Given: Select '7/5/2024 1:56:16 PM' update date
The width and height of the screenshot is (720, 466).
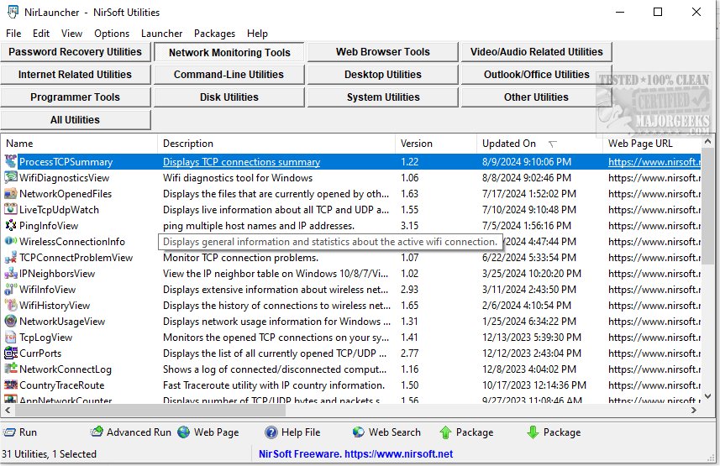Looking at the screenshot, I should (527, 225).
